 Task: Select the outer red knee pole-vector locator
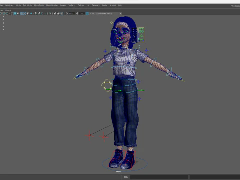(x=89, y=135)
